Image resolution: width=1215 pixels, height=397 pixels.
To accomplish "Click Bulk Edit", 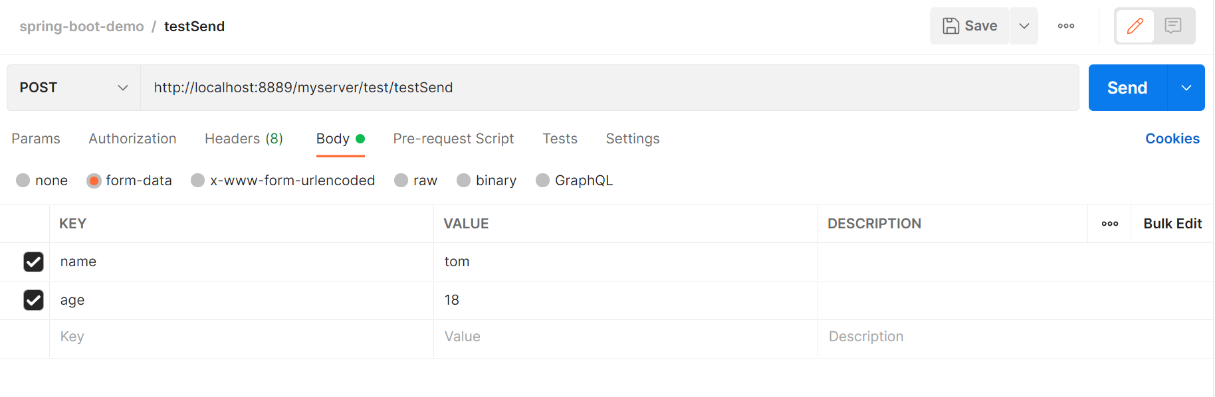I will click(x=1172, y=224).
